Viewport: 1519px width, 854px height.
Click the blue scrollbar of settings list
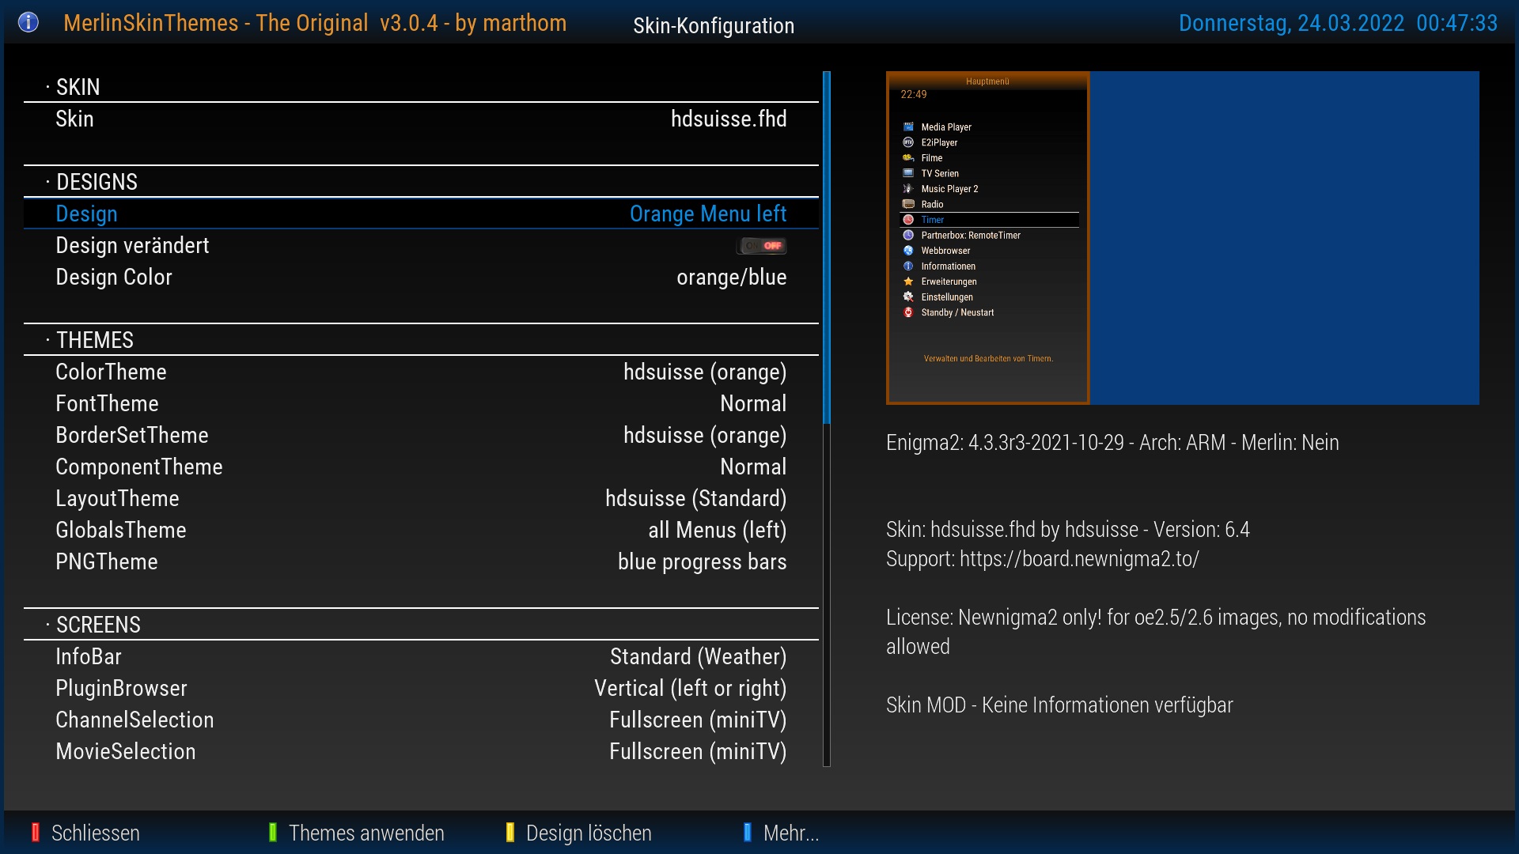tap(827, 247)
